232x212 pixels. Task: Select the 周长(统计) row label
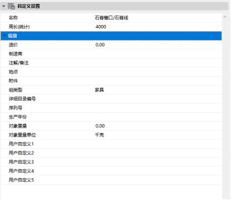click(x=19, y=27)
